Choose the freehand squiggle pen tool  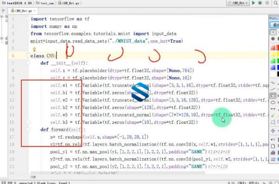[273, 83]
